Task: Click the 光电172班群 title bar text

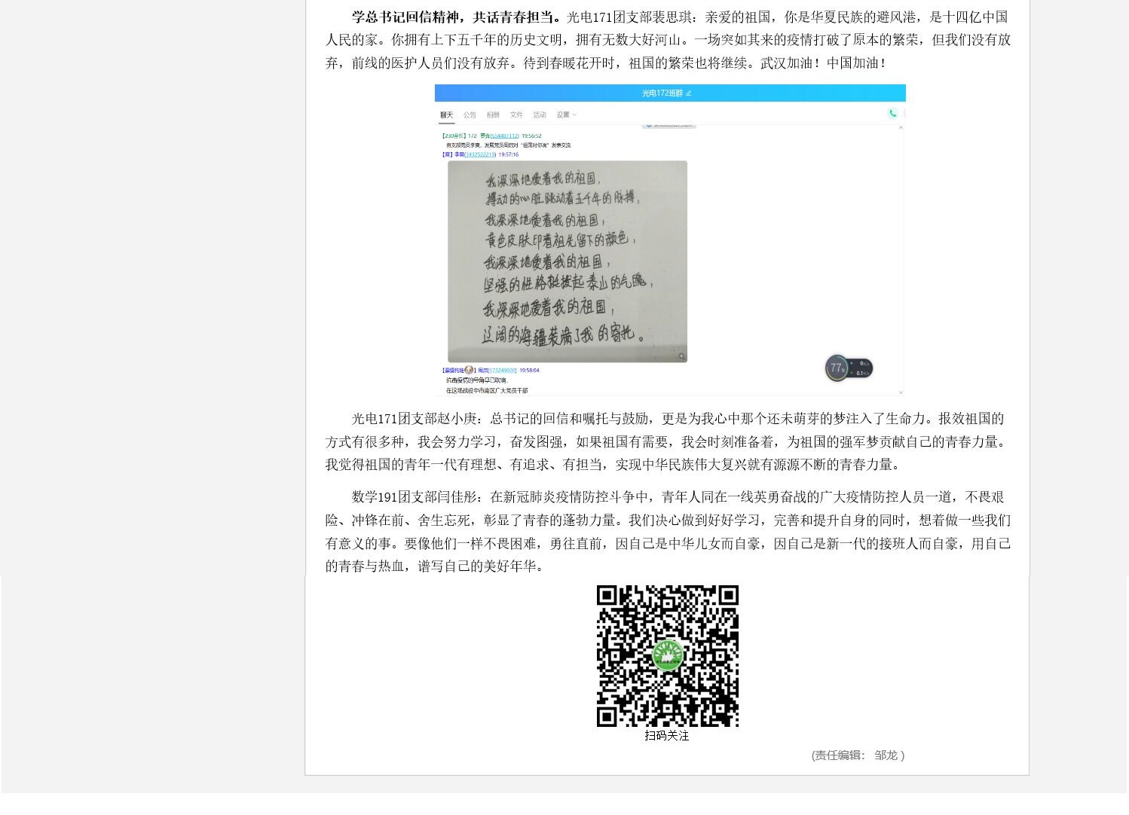Action: click(x=662, y=93)
